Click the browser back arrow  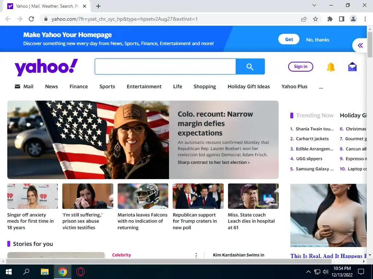8,19
